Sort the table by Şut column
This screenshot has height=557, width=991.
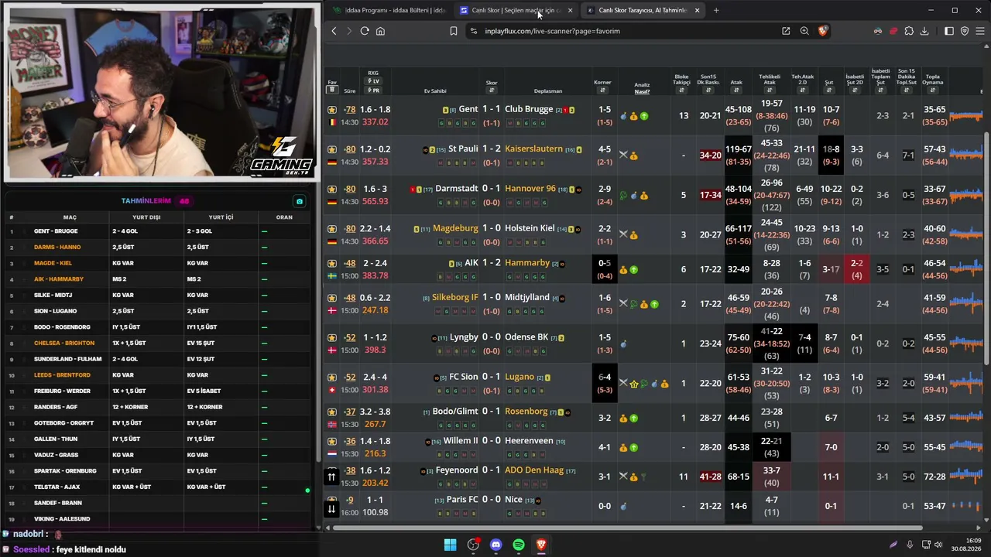[828, 91]
